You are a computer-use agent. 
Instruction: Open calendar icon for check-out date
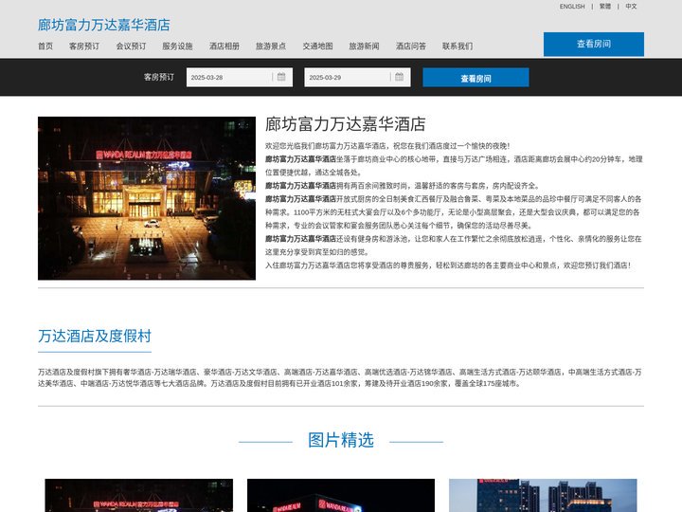(x=400, y=77)
